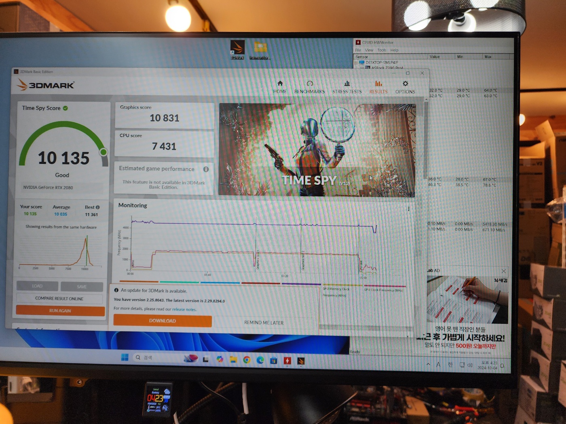The image size is (566, 424).
Task: Click the NVIDIA GeForce RTX 2080 label
Action: [x=48, y=187]
